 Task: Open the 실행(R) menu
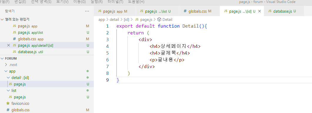point(96,2)
